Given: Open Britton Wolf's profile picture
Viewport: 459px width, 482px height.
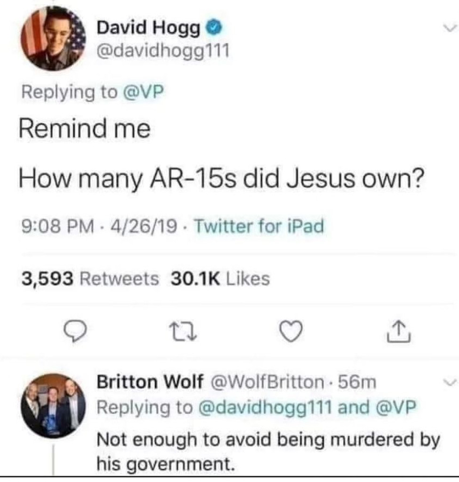Looking at the screenshot, I should point(53,405).
